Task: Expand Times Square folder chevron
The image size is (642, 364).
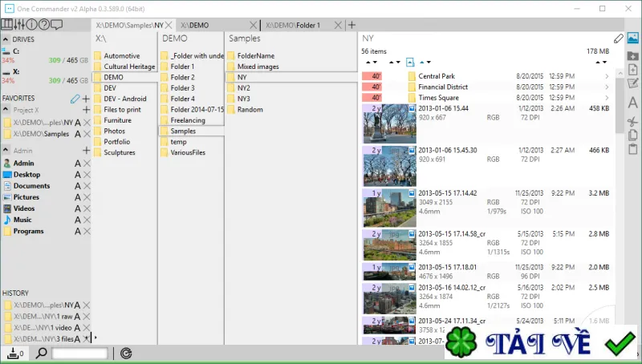Action: pyautogui.click(x=607, y=98)
